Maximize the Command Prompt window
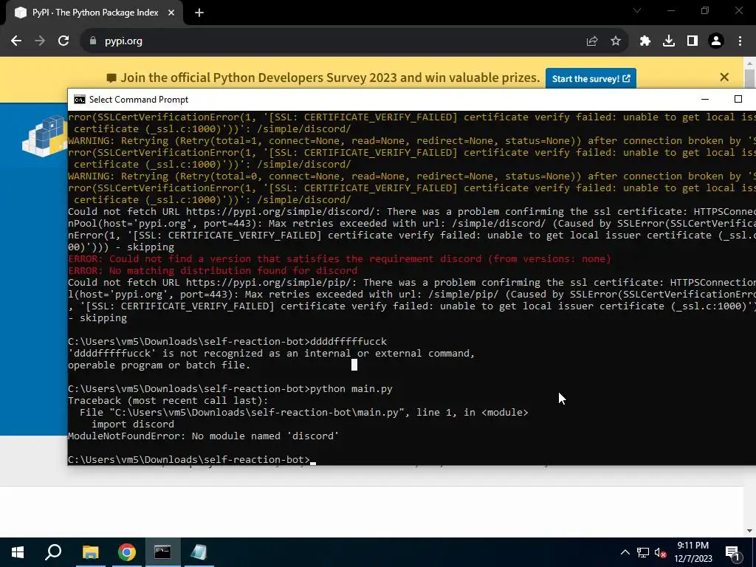The height and width of the screenshot is (567, 756). tap(738, 100)
